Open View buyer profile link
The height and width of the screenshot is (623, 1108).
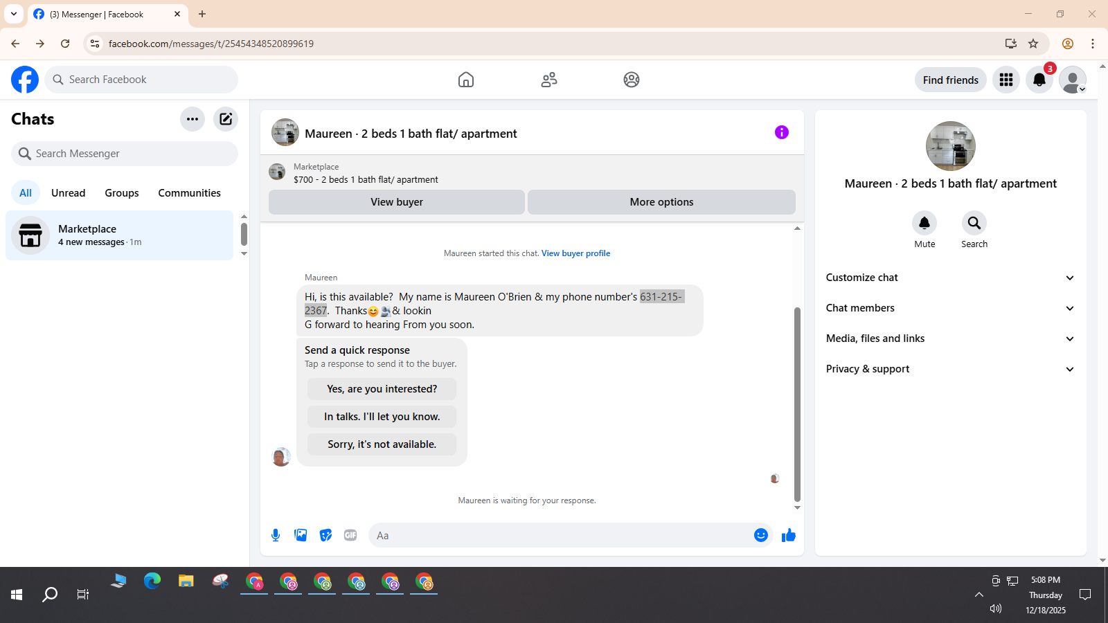(575, 253)
